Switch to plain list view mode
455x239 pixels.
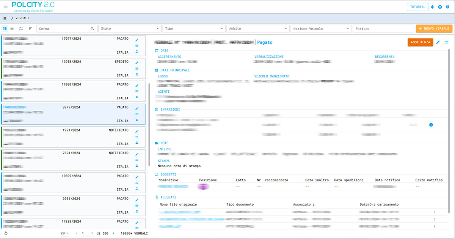coord(12,29)
